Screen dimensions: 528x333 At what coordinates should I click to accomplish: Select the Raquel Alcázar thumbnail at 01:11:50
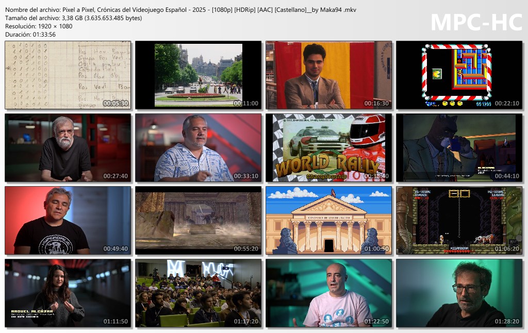pyautogui.click(x=68, y=293)
